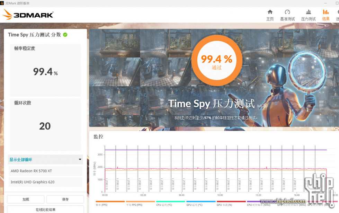Viewport: 339px width, 213px height.
Task: Click the 加载 load button
Action: pos(26,199)
